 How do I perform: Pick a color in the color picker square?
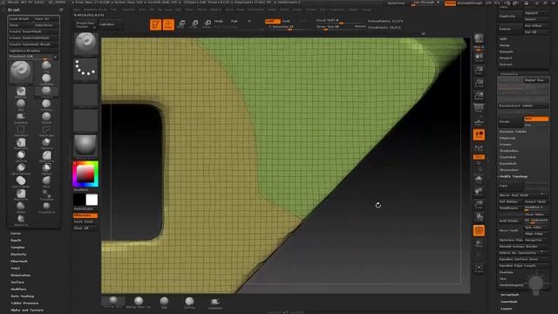[x=85, y=174]
